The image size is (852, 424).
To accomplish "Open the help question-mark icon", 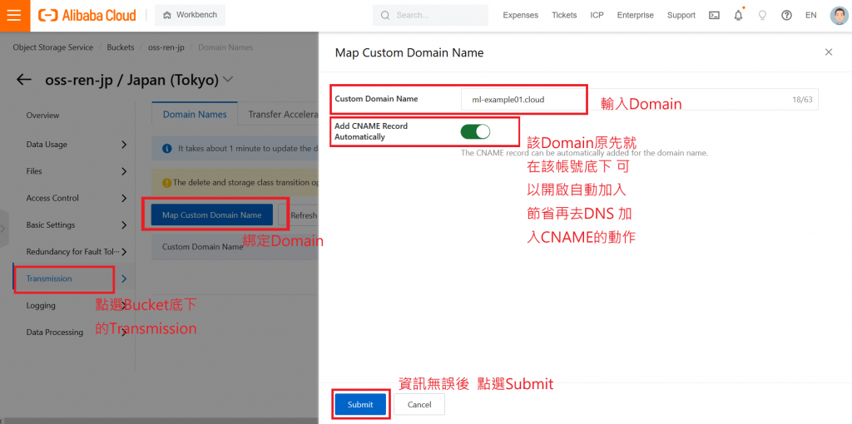I will [x=786, y=15].
